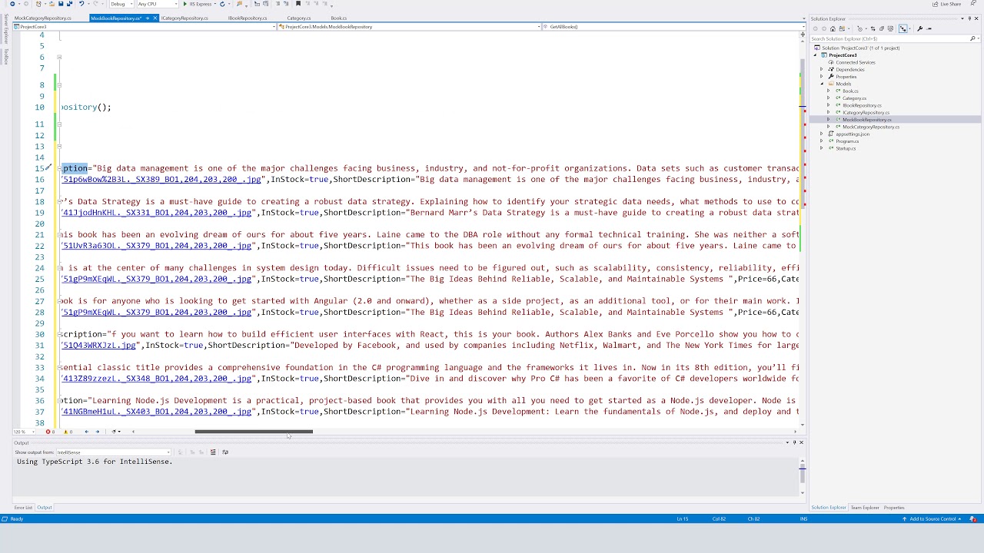Open Properties wrench icon in Solution Explorer toolbar
The image size is (984, 553).
[x=920, y=28]
